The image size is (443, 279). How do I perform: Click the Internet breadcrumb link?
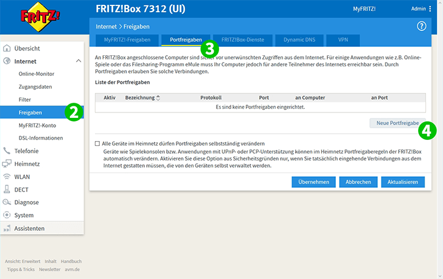pos(106,27)
